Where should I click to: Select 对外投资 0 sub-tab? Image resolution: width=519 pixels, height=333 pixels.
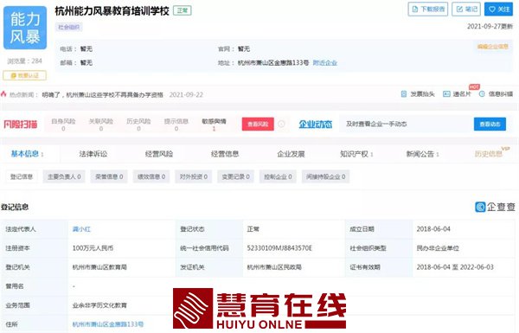193,176
